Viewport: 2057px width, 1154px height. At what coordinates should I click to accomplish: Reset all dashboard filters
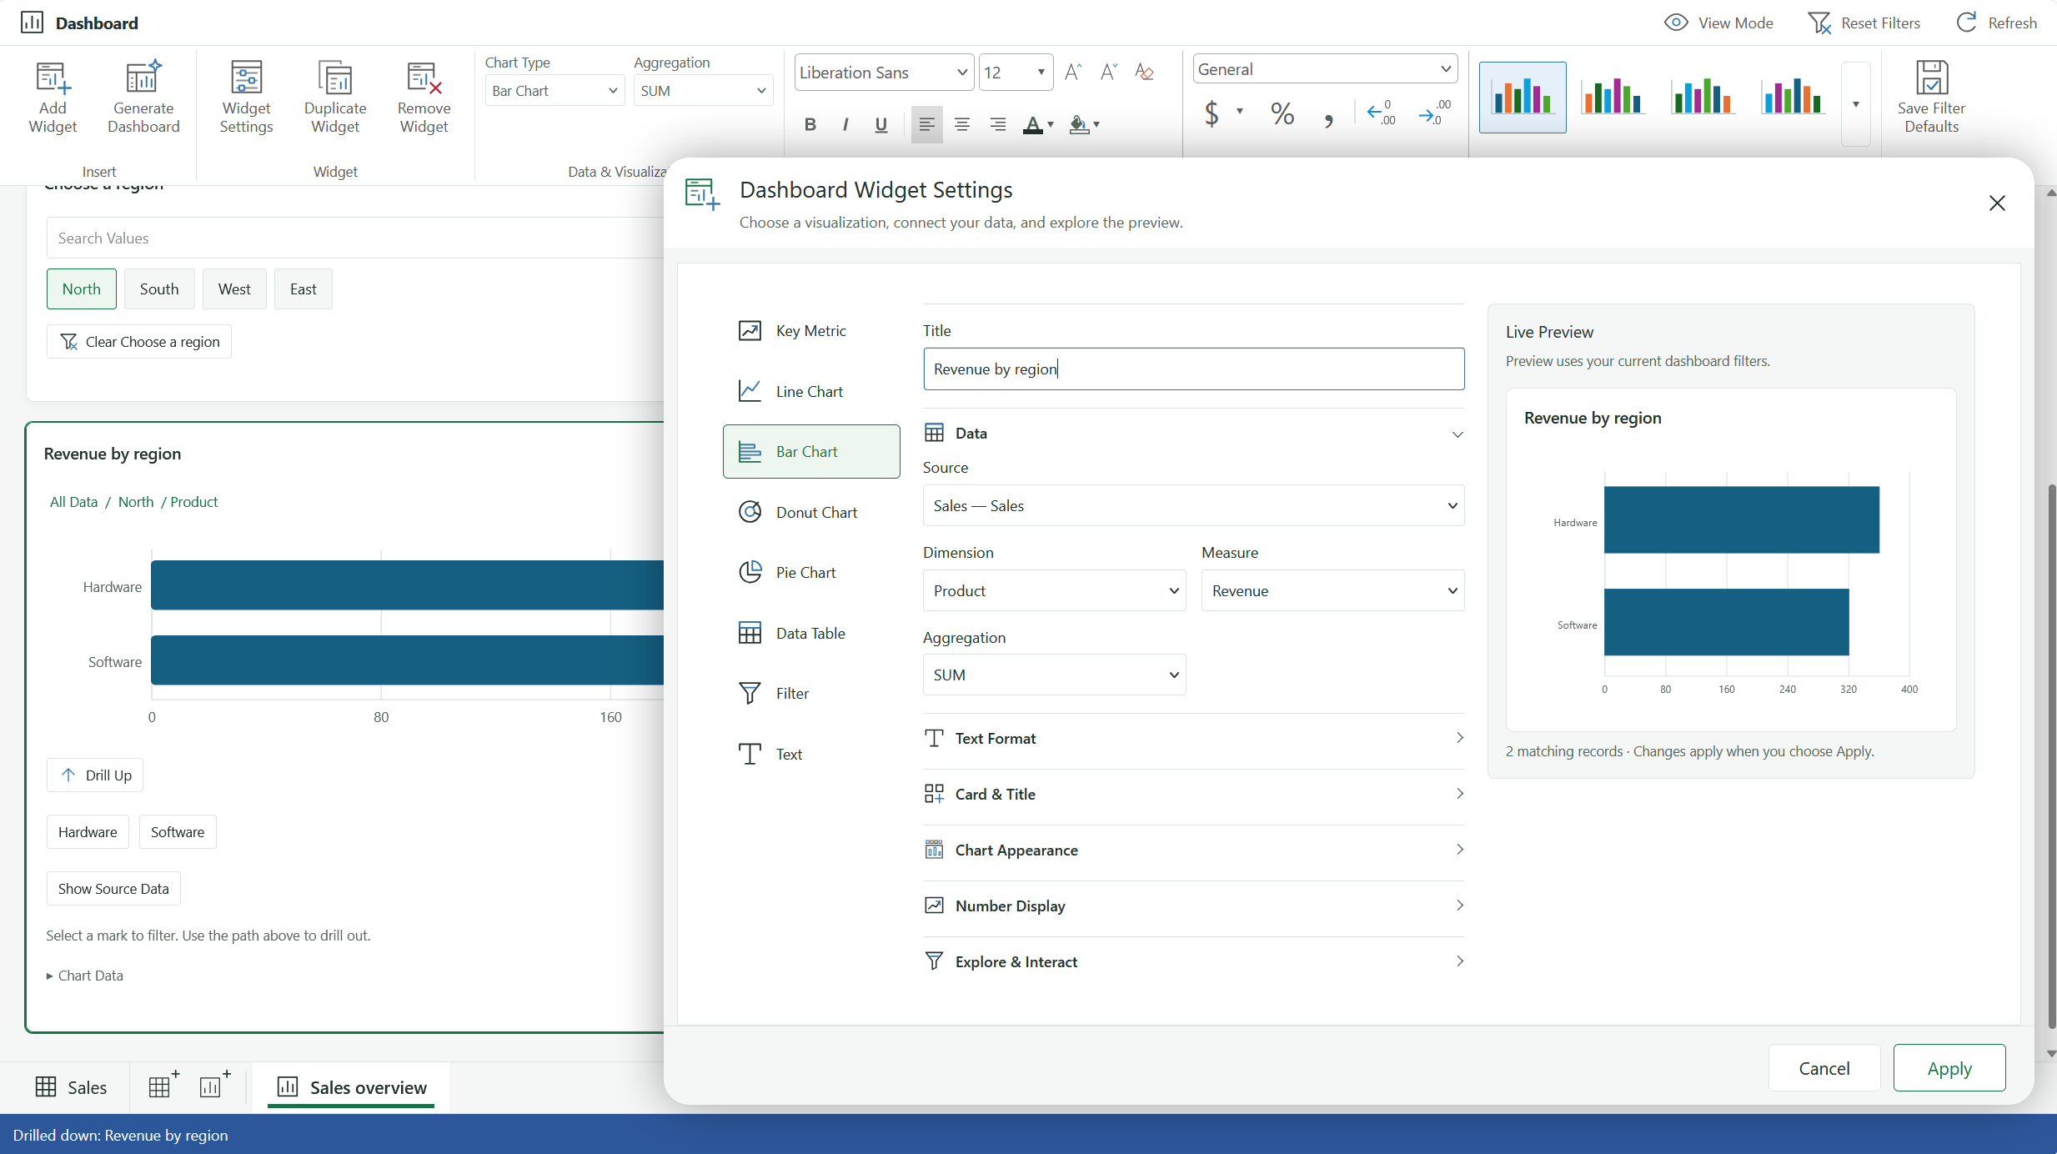1864,23
